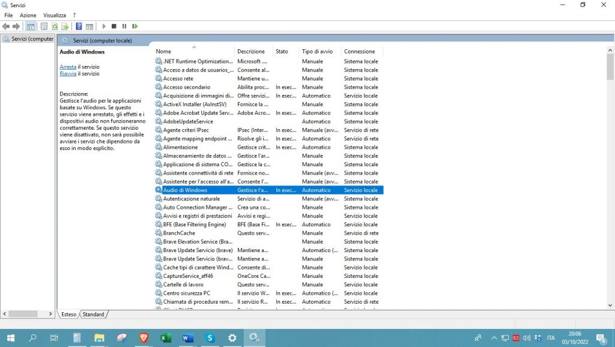
Task: Switch to the Standard tab
Action: click(x=93, y=315)
